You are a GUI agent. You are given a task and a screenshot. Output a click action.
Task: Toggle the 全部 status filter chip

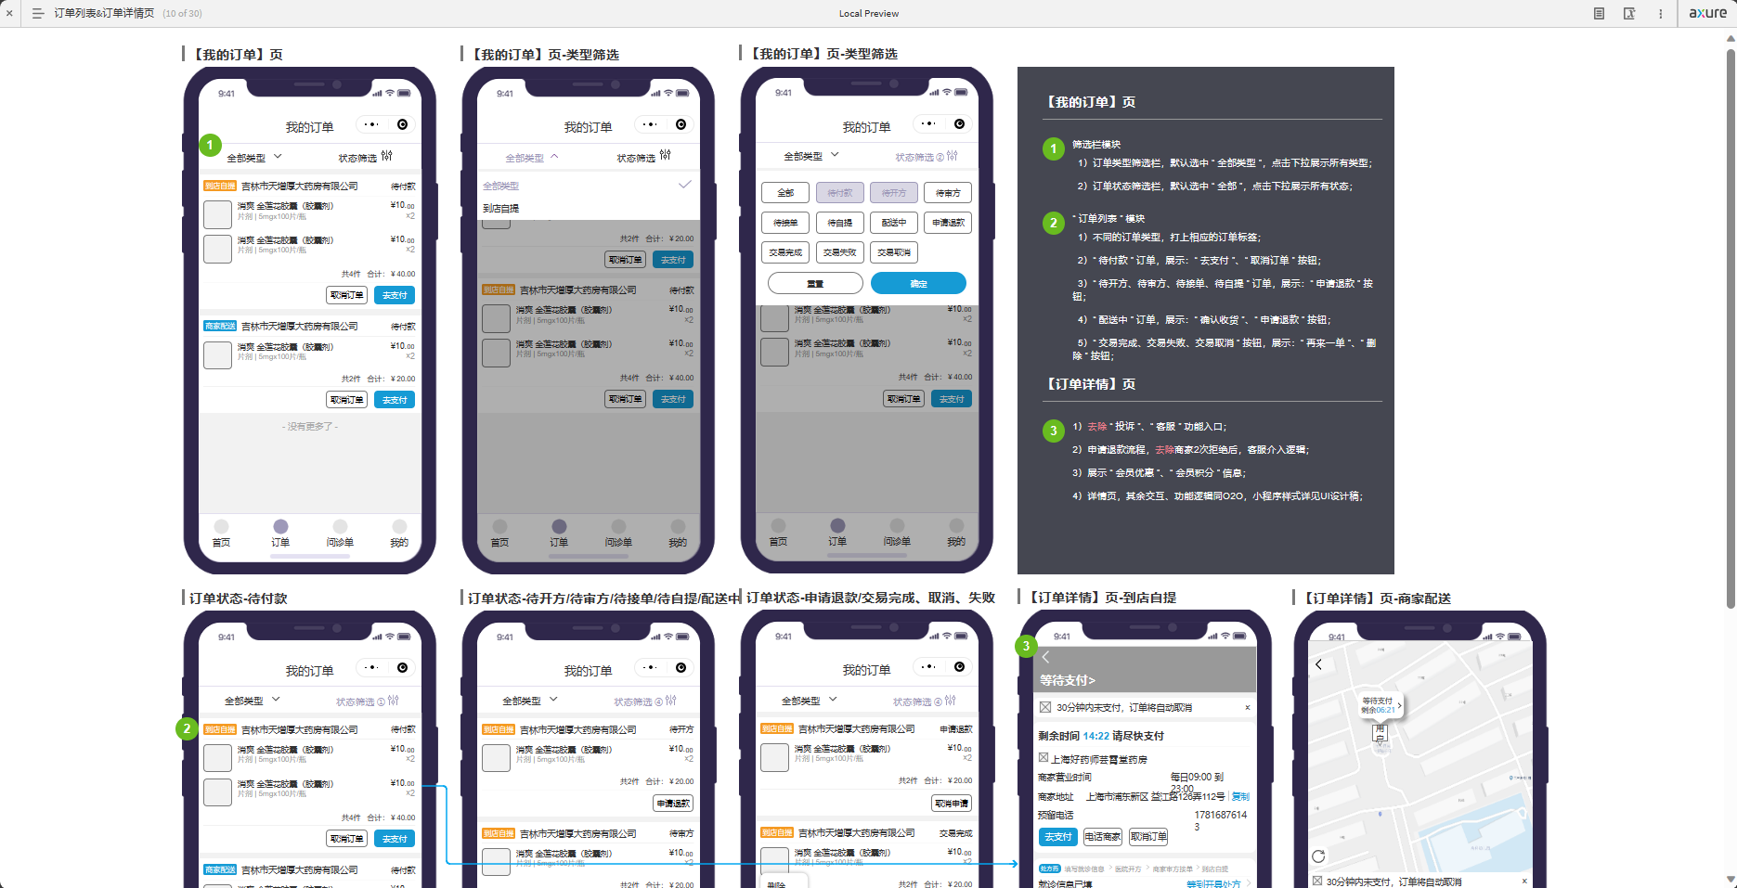click(784, 193)
